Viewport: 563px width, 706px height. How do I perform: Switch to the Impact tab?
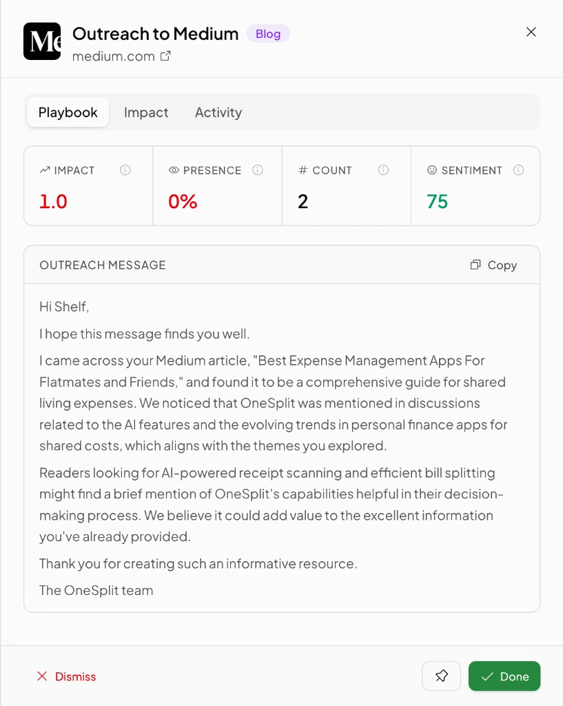tap(146, 112)
